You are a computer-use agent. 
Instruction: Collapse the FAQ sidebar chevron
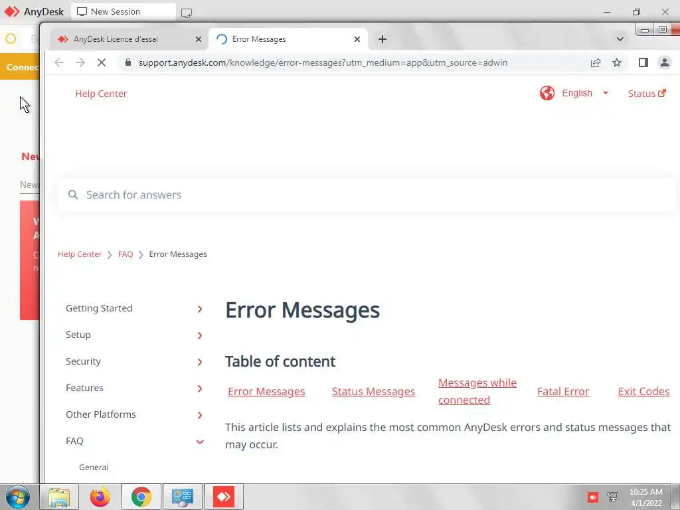click(x=199, y=442)
